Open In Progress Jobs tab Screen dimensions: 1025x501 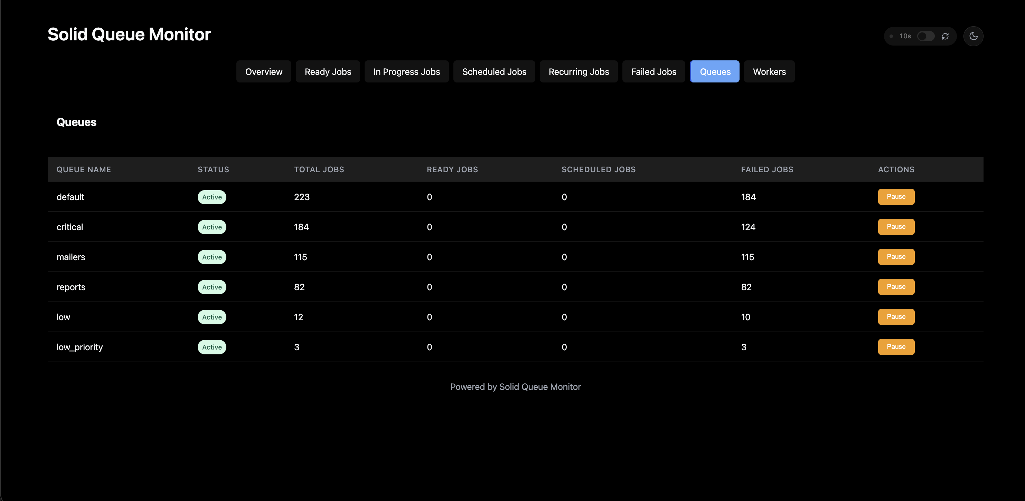point(406,71)
